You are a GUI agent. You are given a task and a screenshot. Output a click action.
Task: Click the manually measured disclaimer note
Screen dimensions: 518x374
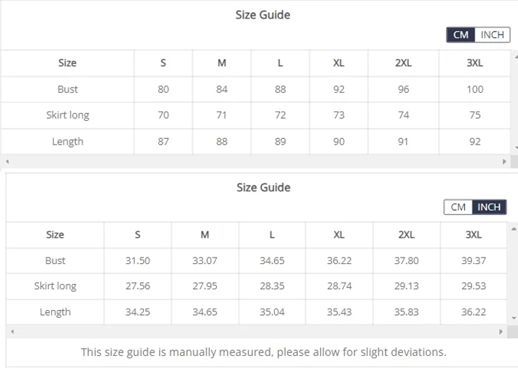[x=263, y=352]
